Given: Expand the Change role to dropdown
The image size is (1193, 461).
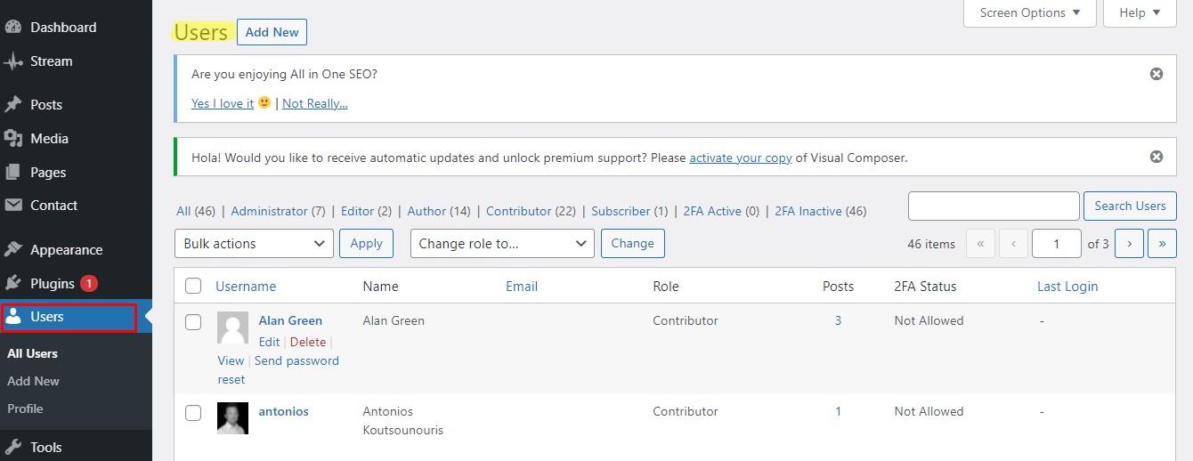Looking at the screenshot, I should pos(502,243).
